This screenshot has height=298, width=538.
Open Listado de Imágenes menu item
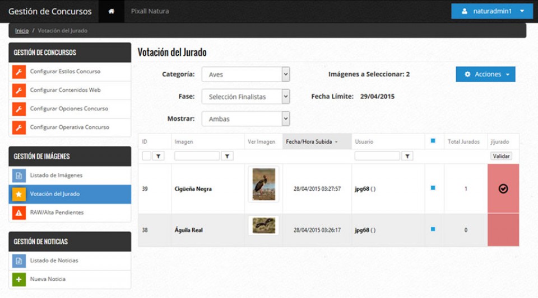tap(70, 176)
